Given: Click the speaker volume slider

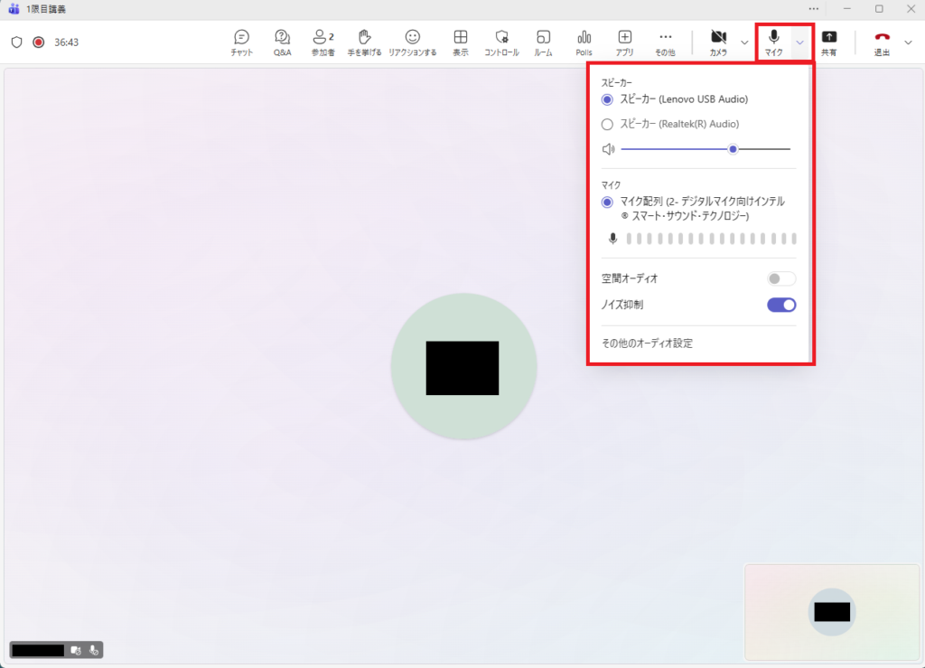Looking at the screenshot, I should [x=705, y=149].
